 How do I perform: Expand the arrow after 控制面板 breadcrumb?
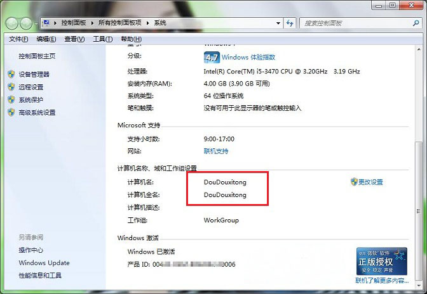tap(92, 23)
